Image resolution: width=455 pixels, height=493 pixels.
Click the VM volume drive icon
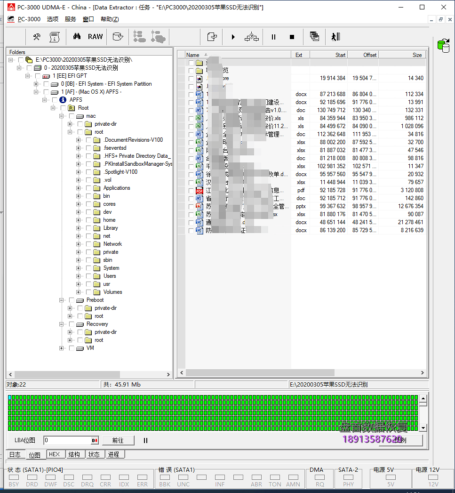click(x=80, y=348)
